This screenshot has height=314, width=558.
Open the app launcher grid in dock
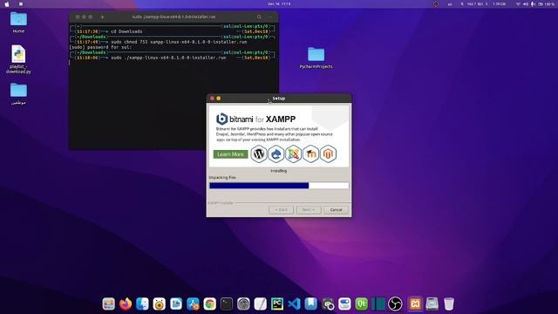(x=108, y=304)
